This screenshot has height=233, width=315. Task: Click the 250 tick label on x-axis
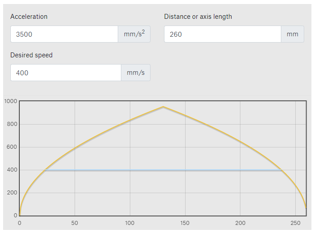click(295, 223)
